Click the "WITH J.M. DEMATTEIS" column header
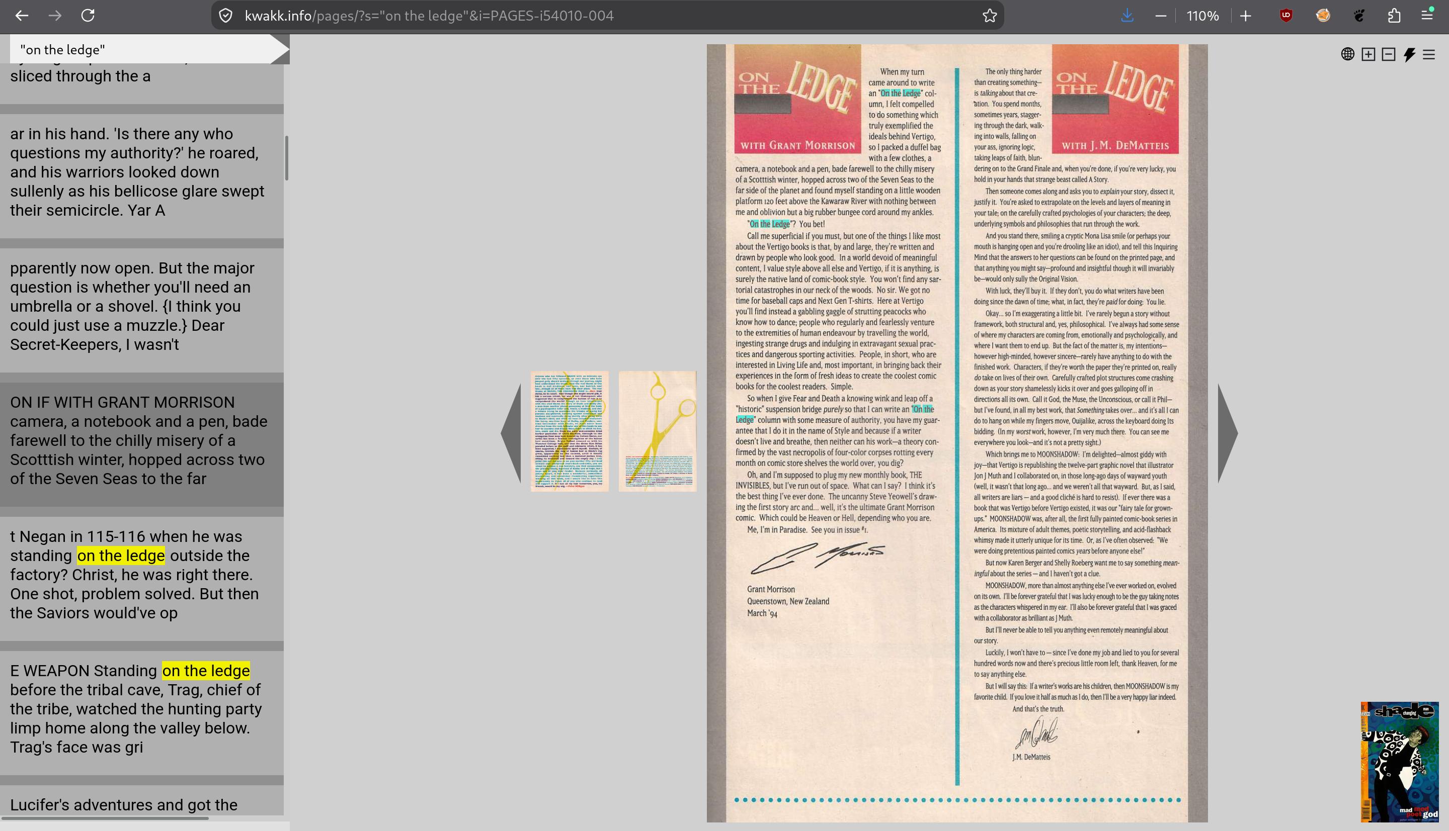 pyautogui.click(x=1115, y=146)
